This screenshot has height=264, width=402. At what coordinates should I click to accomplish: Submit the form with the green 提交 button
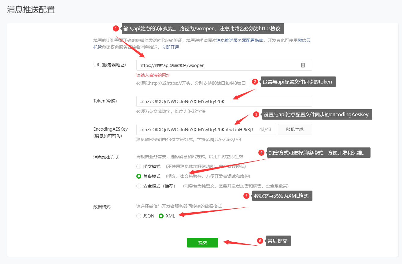coord(202,243)
